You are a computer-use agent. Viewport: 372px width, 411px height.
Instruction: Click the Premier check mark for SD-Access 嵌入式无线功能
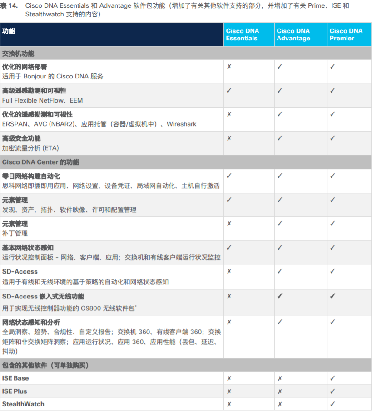click(x=332, y=296)
